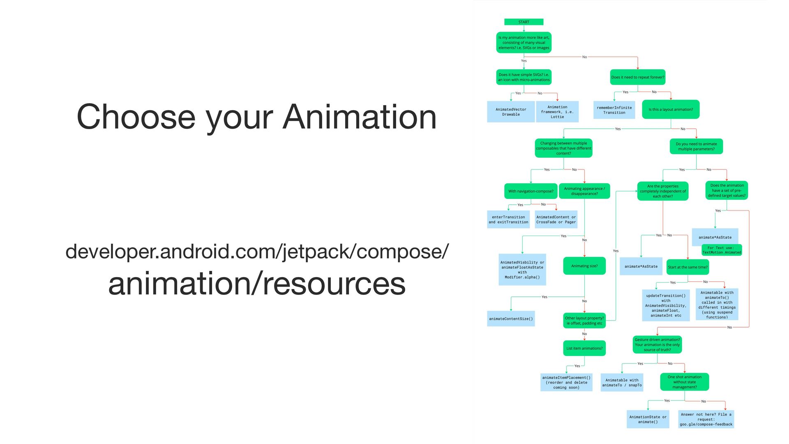The width and height of the screenshot is (789, 444).
Task: Click the green START box
Action: (x=524, y=22)
